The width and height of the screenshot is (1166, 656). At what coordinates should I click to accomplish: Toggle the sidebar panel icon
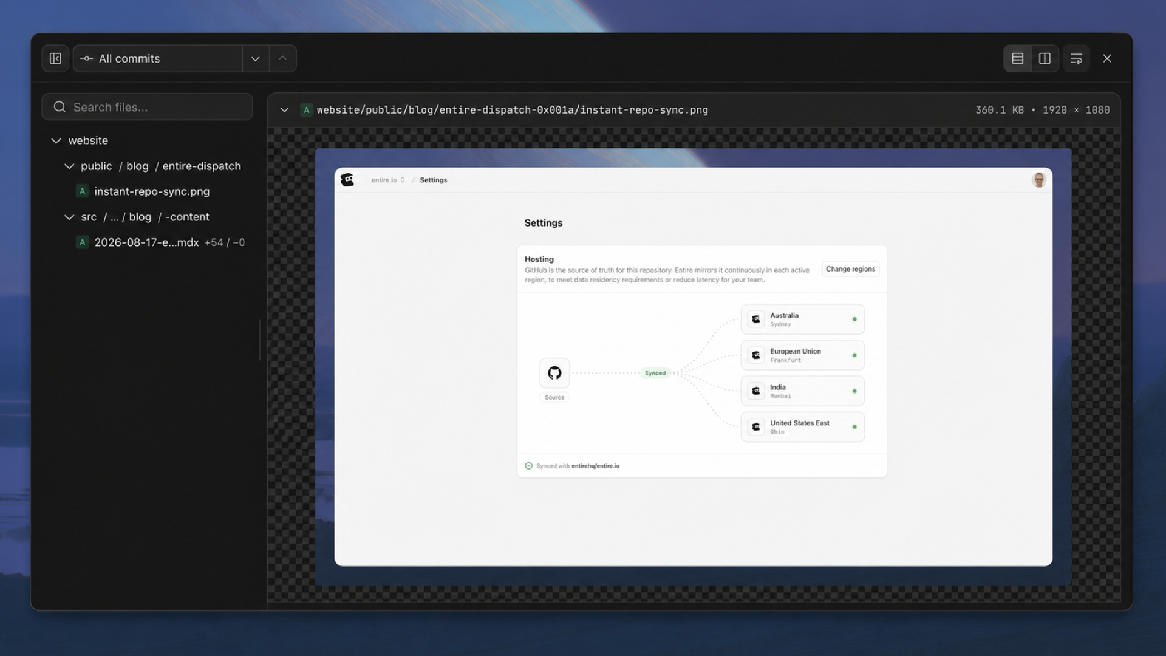tap(55, 58)
